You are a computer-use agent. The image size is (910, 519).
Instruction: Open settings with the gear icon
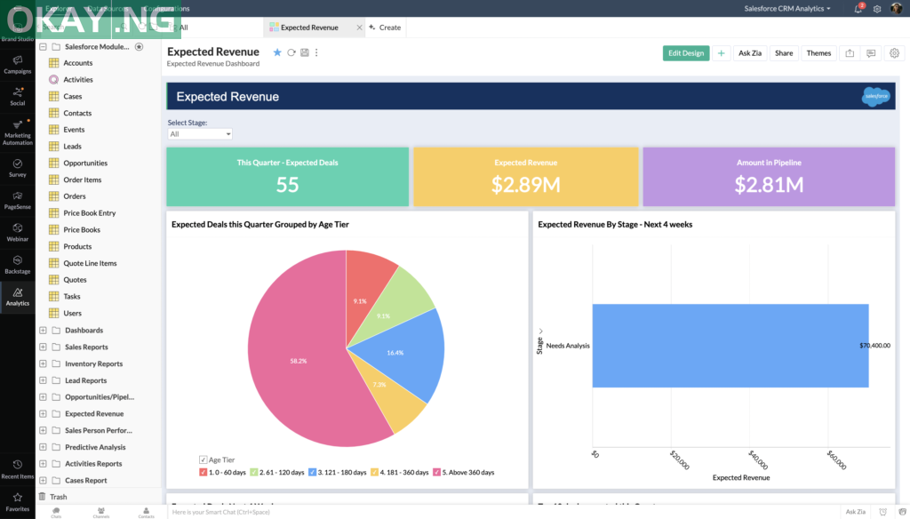tap(895, 53)
